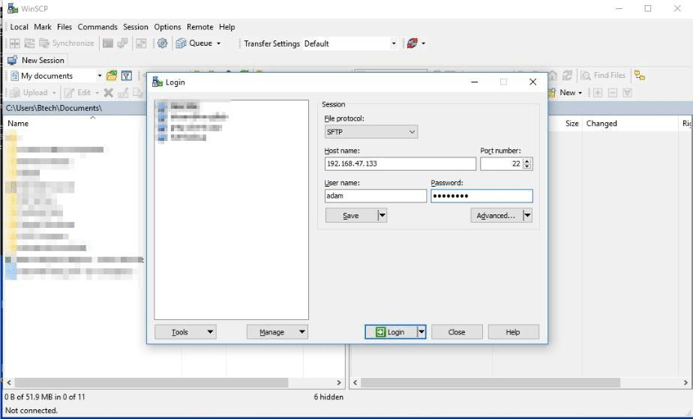Click the open directory folder icon
693x419 pixels.
[112, 76]
